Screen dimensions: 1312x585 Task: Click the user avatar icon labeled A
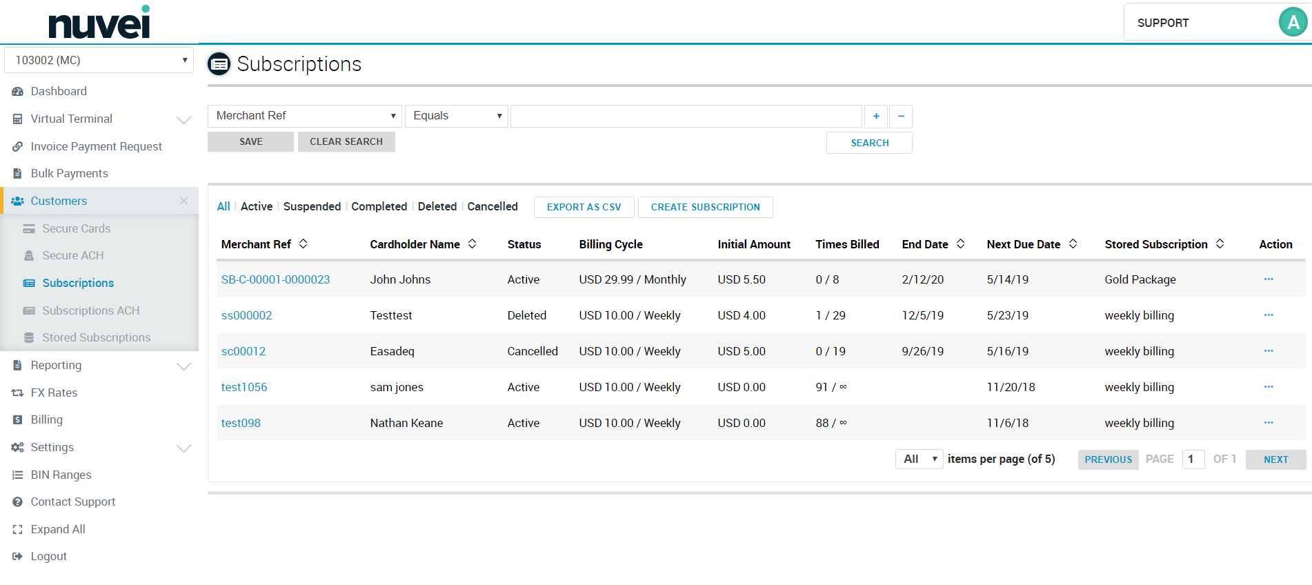tap(1293, 23)
